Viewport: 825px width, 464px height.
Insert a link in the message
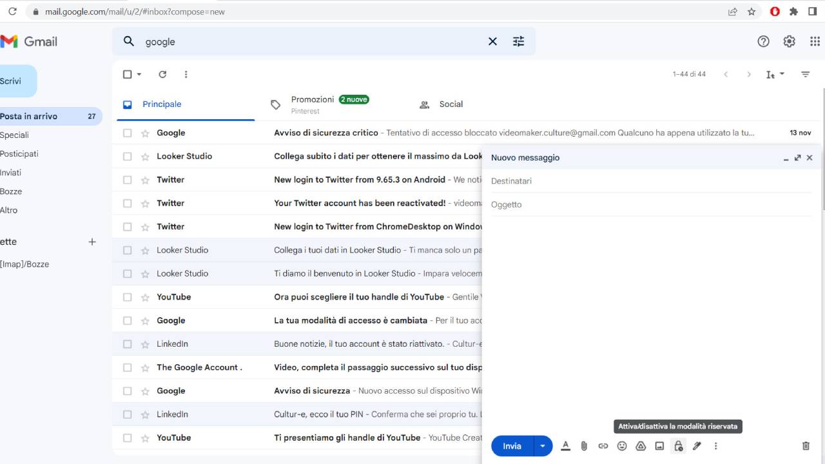[603, 446]
